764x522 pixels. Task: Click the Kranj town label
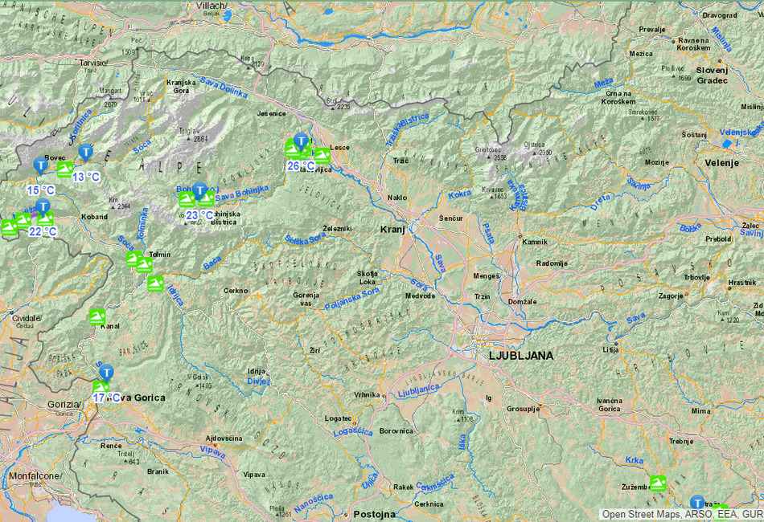coord(392,230)
